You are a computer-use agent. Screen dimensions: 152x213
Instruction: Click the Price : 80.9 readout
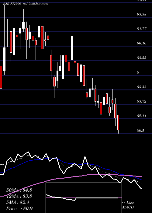tap(19, 208)
